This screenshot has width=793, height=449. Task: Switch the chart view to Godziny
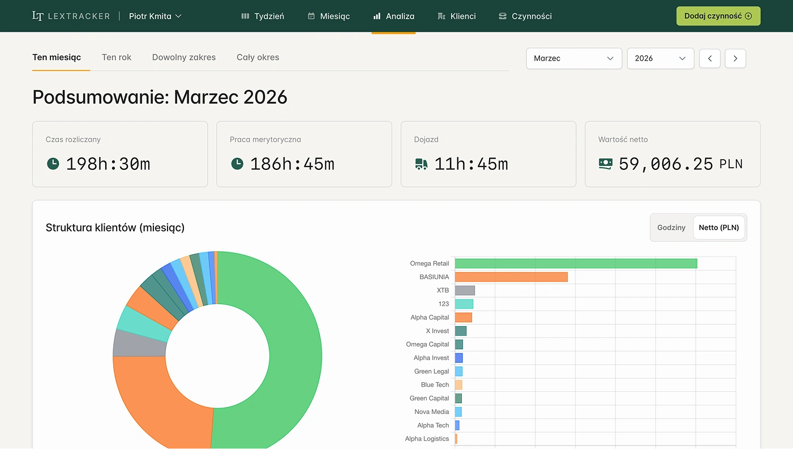tap(671, 227)
